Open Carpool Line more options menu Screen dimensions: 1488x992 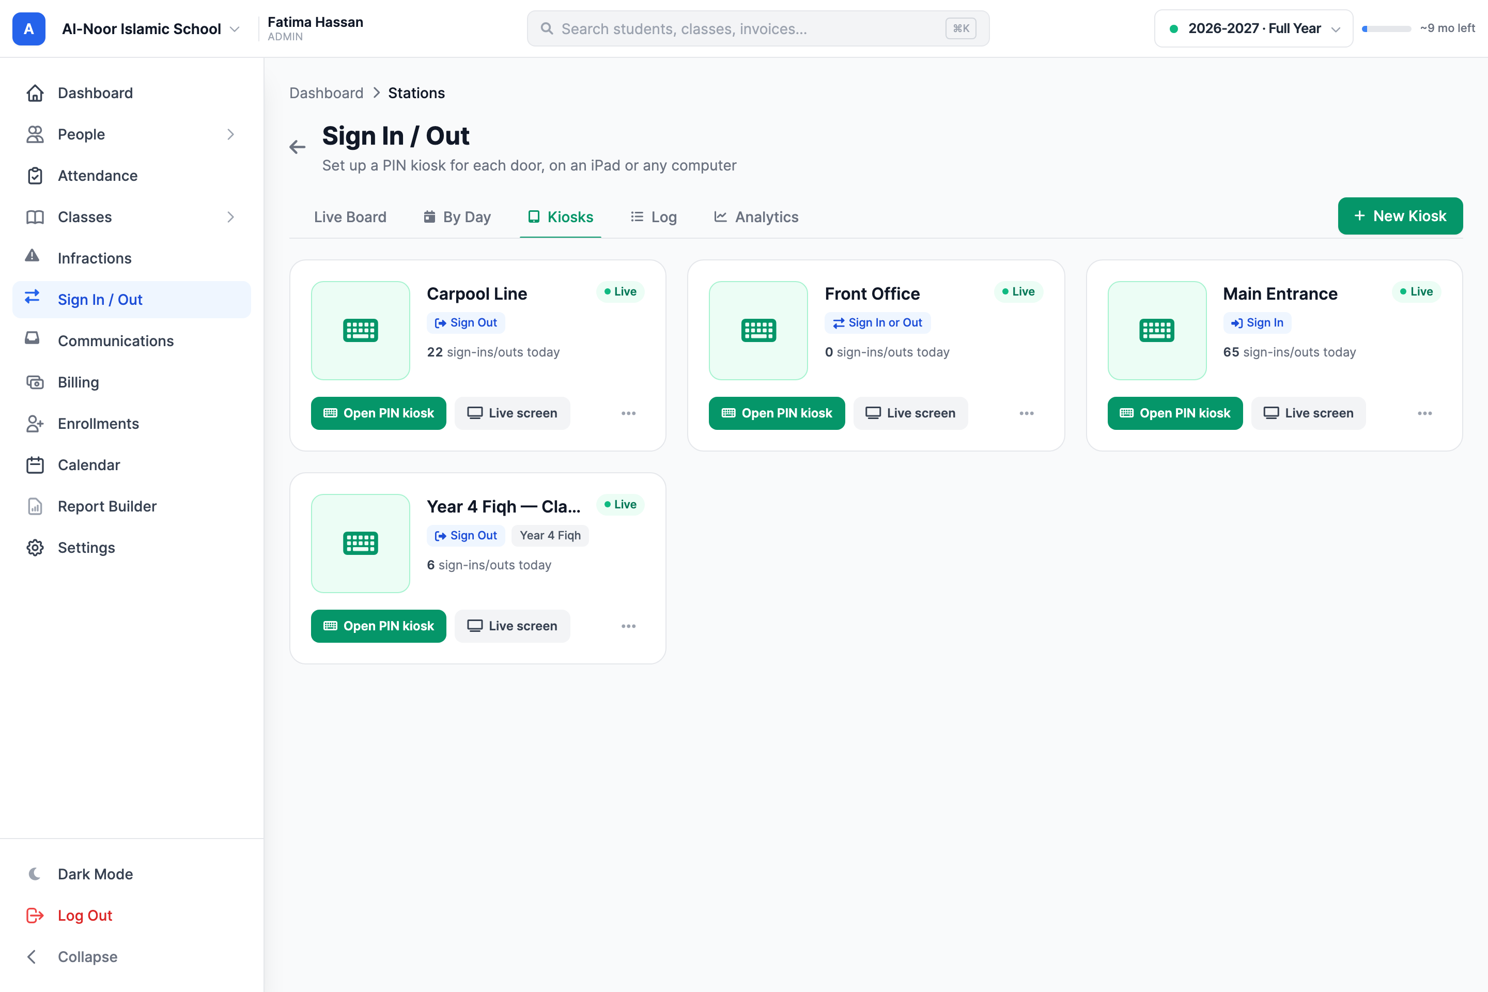click(x=628, y=413)
